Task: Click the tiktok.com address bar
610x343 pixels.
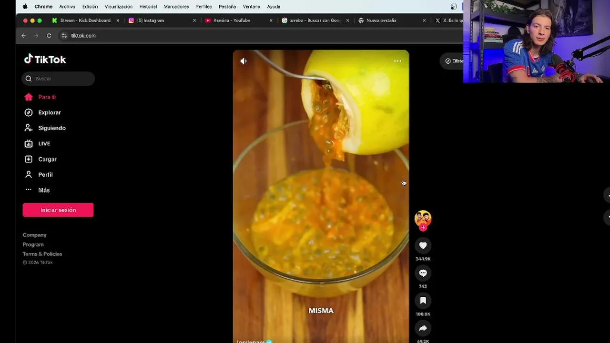Action: (x=83, y=36)
